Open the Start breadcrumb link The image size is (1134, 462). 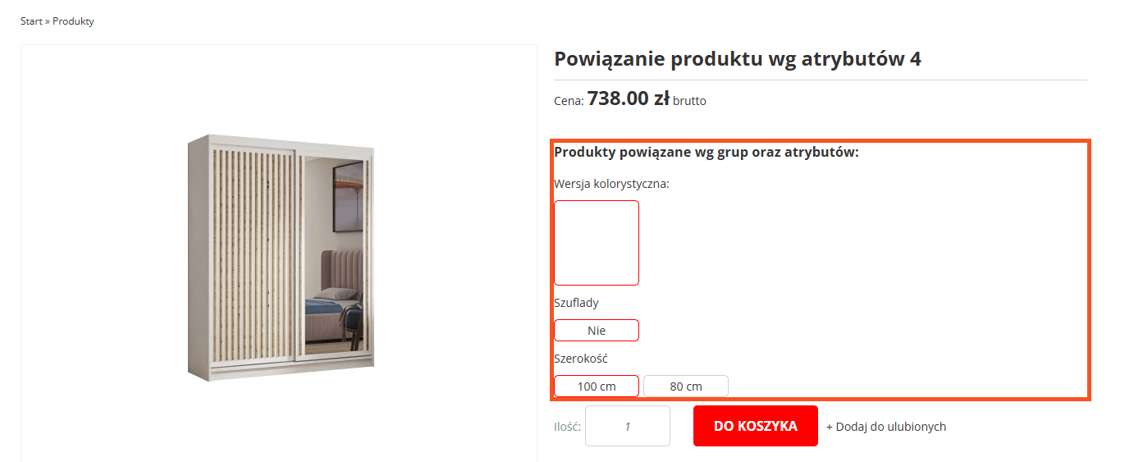tap(31, 21)
